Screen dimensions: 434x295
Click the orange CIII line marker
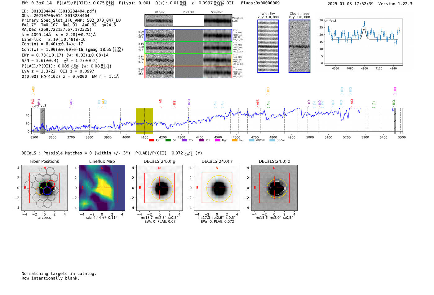268,91
